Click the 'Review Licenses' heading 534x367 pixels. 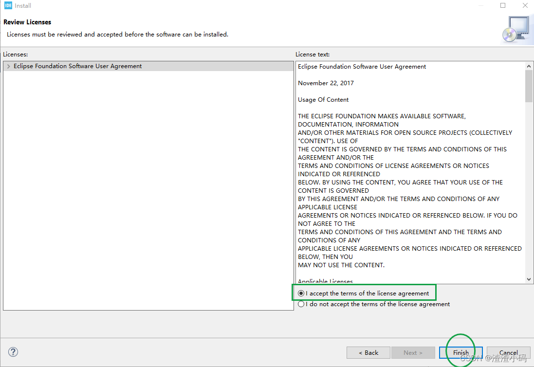pyautogui.click(x=27, y=22)
